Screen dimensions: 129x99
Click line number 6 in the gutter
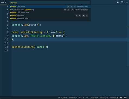pos(7,25)
